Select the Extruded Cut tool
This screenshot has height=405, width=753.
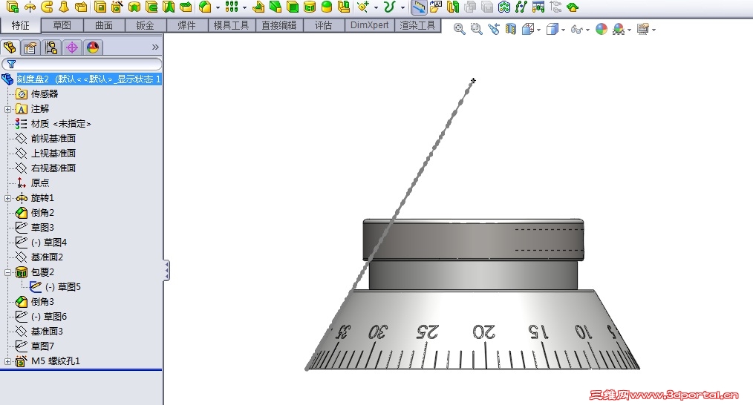click(x=100, y=7)
